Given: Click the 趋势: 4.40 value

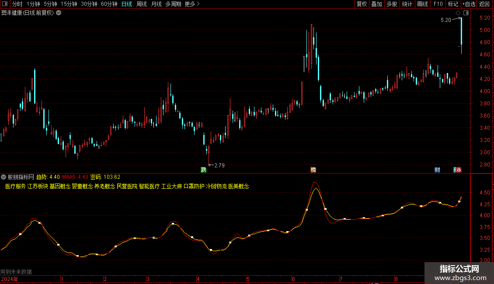Looking at the screenshot, I should (48, 177).
